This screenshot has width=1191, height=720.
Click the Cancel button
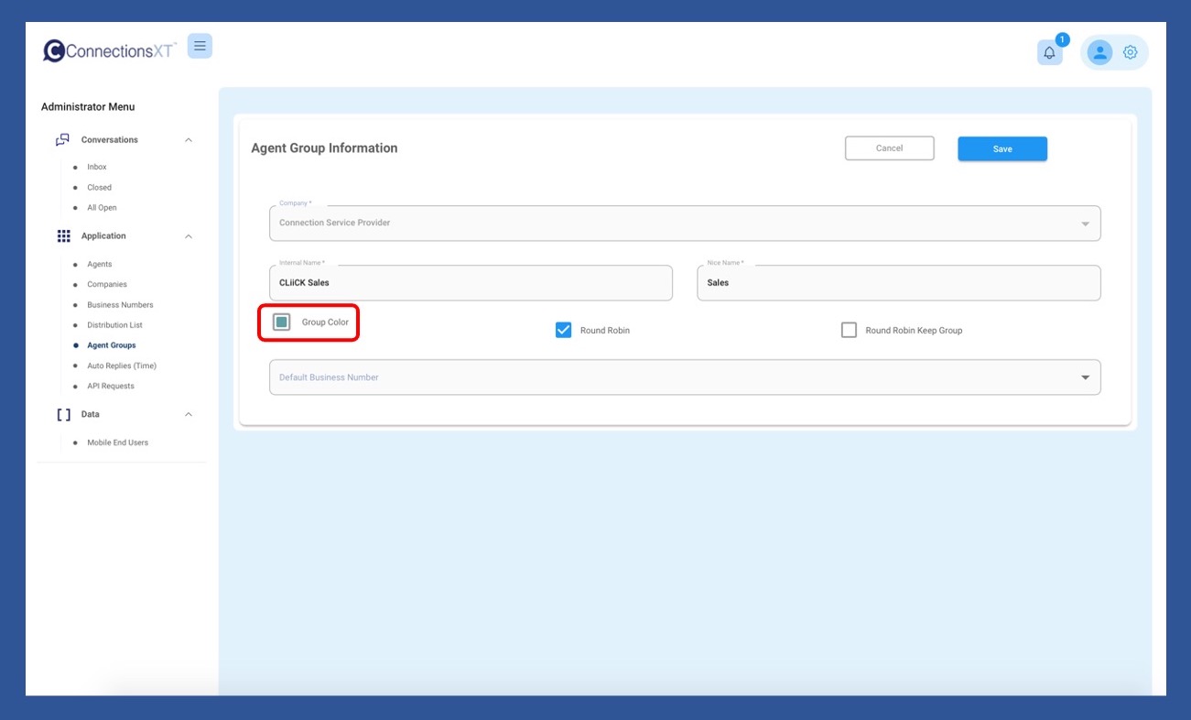[889, 148]
